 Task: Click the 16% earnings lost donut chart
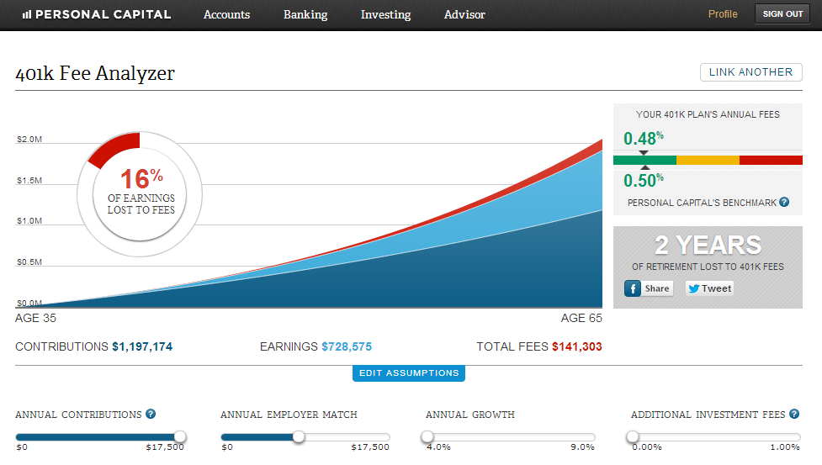[x=140, y=193]
